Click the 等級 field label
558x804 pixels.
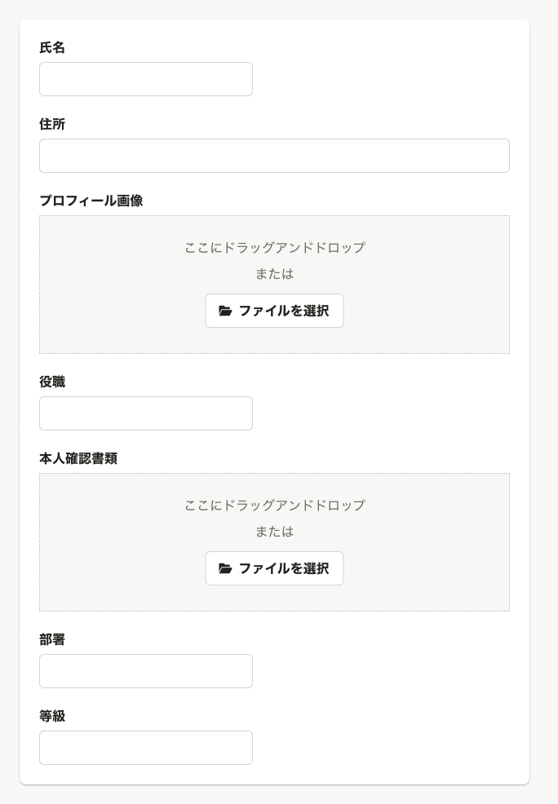click(x=52, y=717)
